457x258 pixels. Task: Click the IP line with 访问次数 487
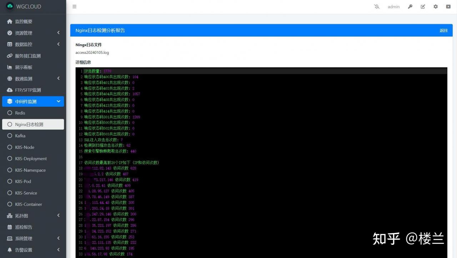click(x=106, y=174)
